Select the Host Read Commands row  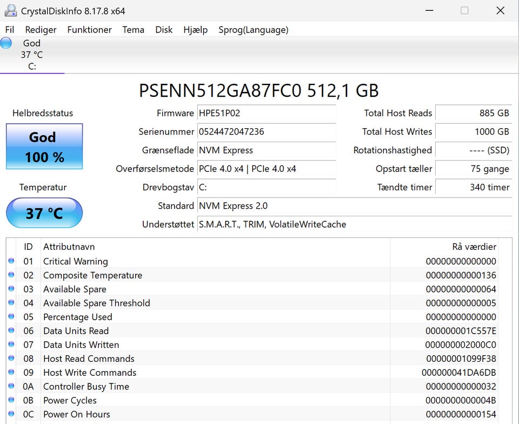coord(89,359)
